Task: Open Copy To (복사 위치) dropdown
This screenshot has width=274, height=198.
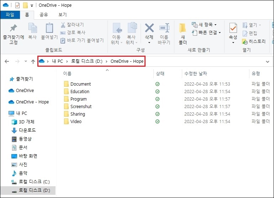Action: [x=132, y=40]
